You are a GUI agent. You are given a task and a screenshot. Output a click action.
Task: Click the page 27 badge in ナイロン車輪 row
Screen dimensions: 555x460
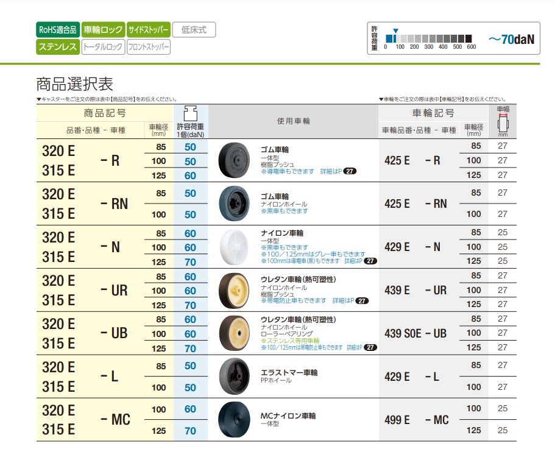(370, 261)
